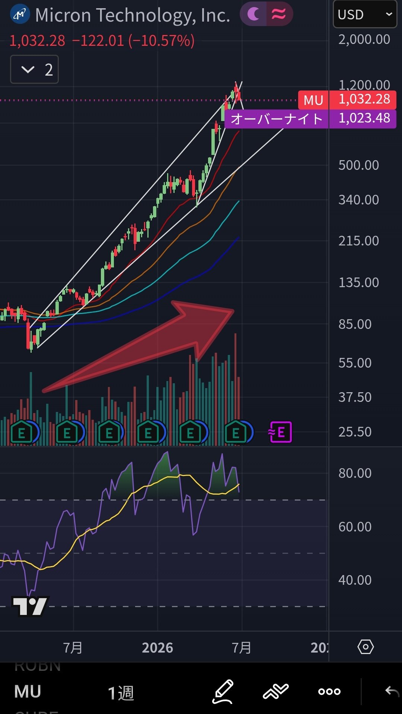Change the 1週 timeframe interval
Screen dimensions: 402x714
121,693
